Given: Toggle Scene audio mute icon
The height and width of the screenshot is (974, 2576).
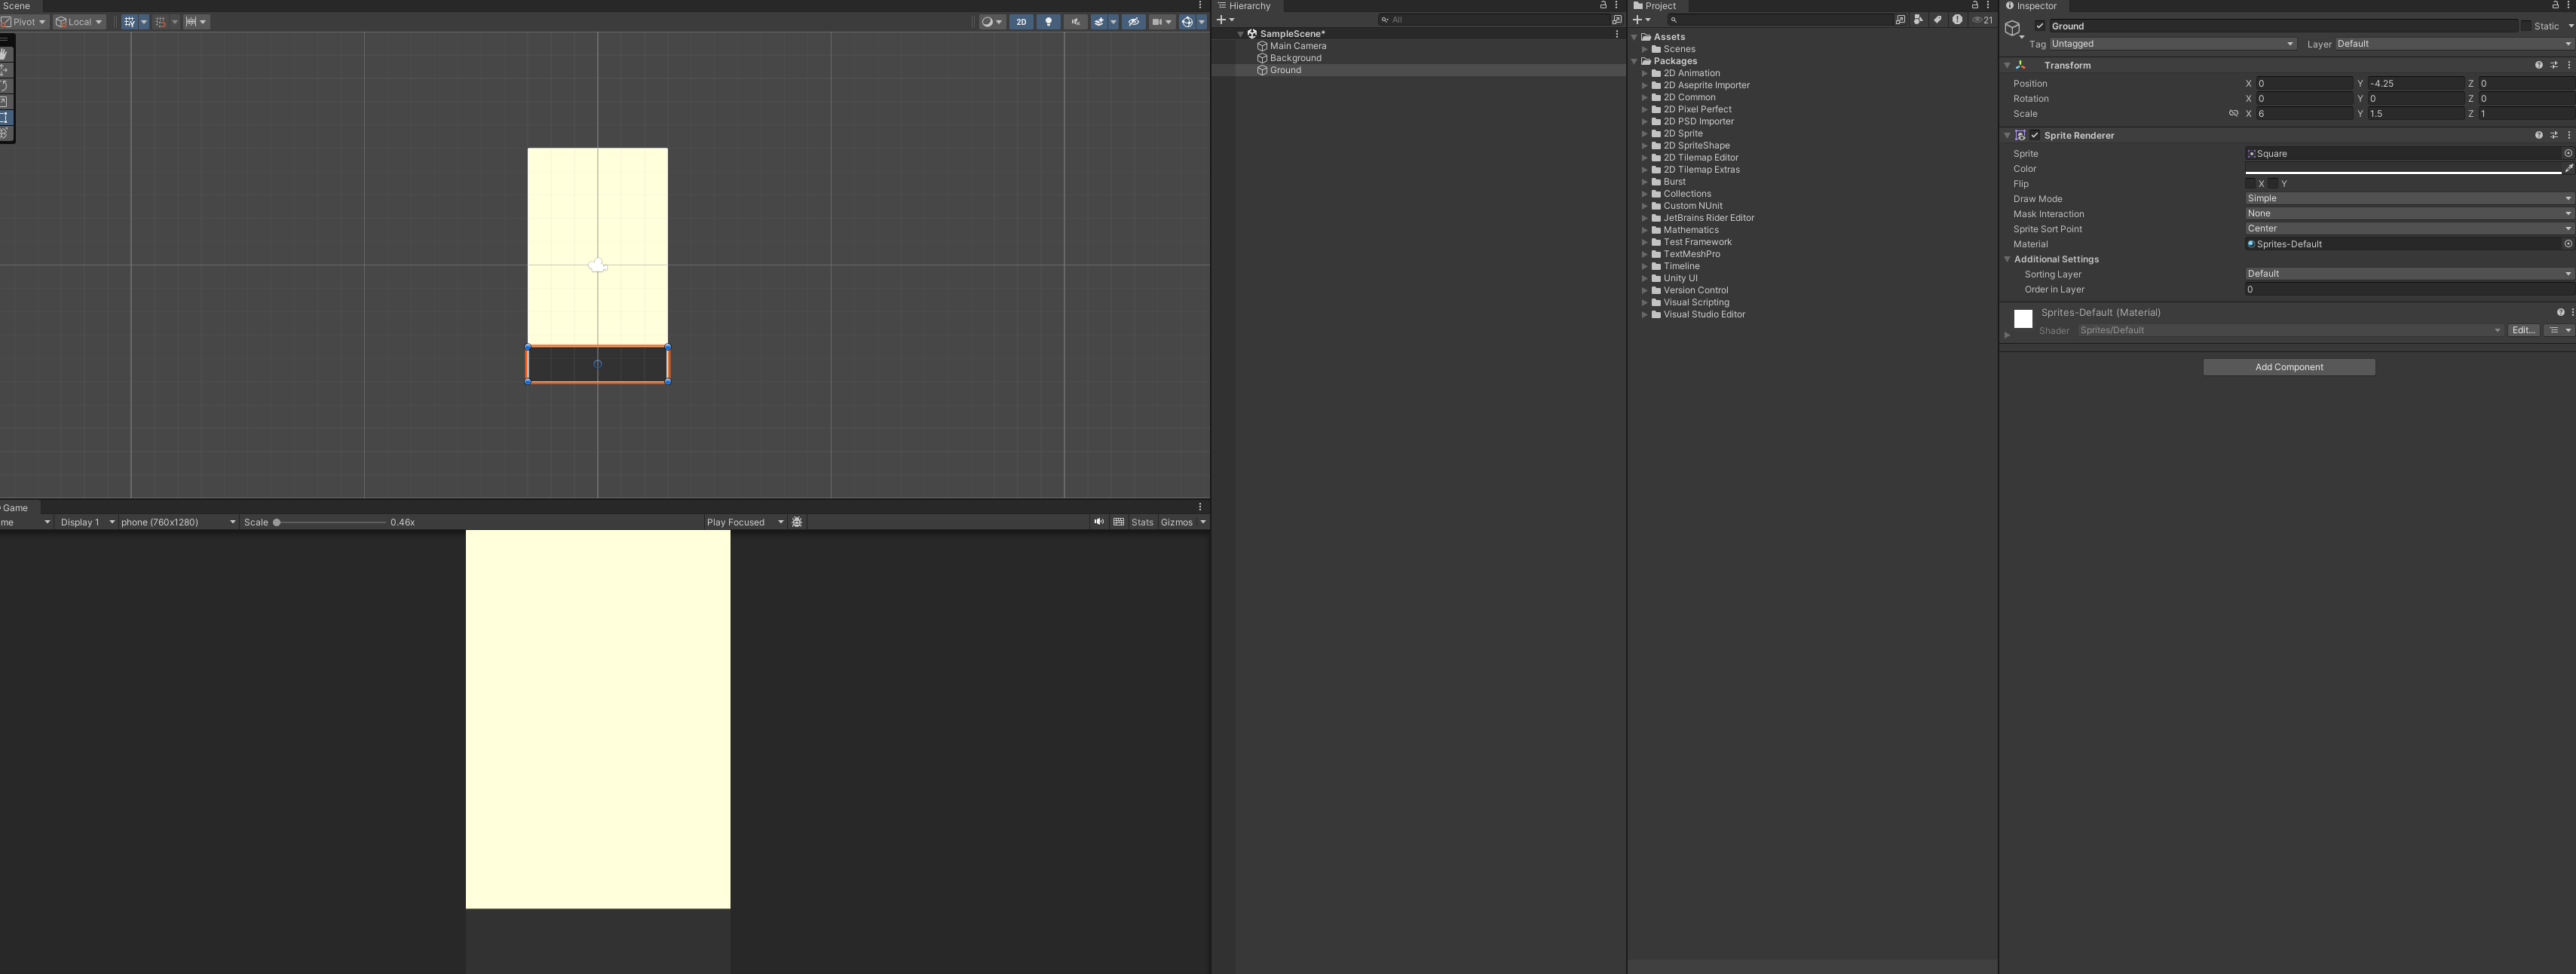Looking at the screenshot, I should pos(1076,22).
